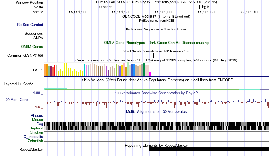
Task: Click the RepeatMasker track label
Action: point(31,149)
